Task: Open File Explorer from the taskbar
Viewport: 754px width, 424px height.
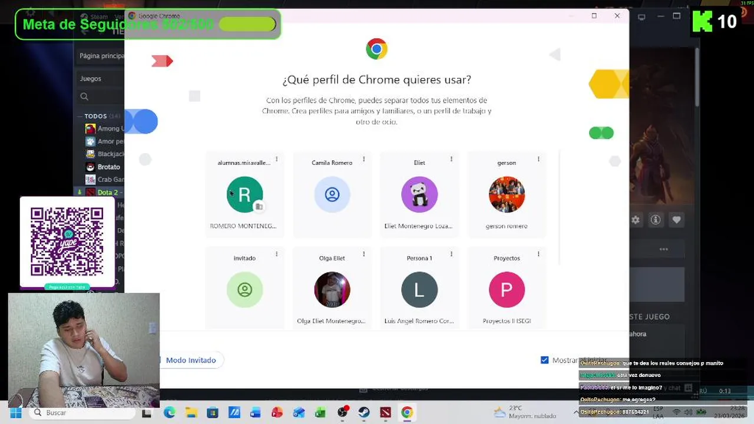Action: coord(191,413)
